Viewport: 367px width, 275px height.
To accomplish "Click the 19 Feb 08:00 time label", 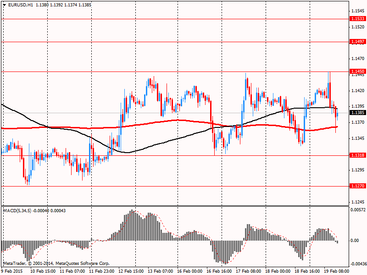I will coord(337,271).
